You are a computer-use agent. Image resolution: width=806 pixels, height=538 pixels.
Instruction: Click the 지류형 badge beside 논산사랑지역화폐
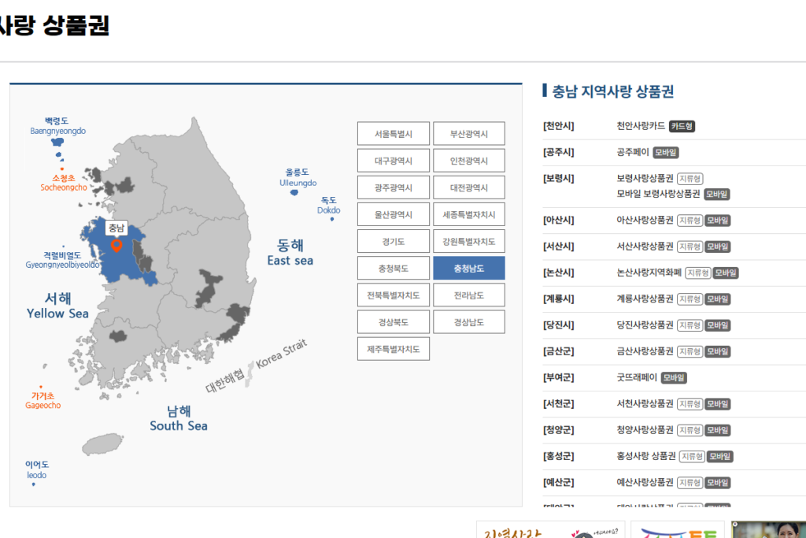[699, 273]
